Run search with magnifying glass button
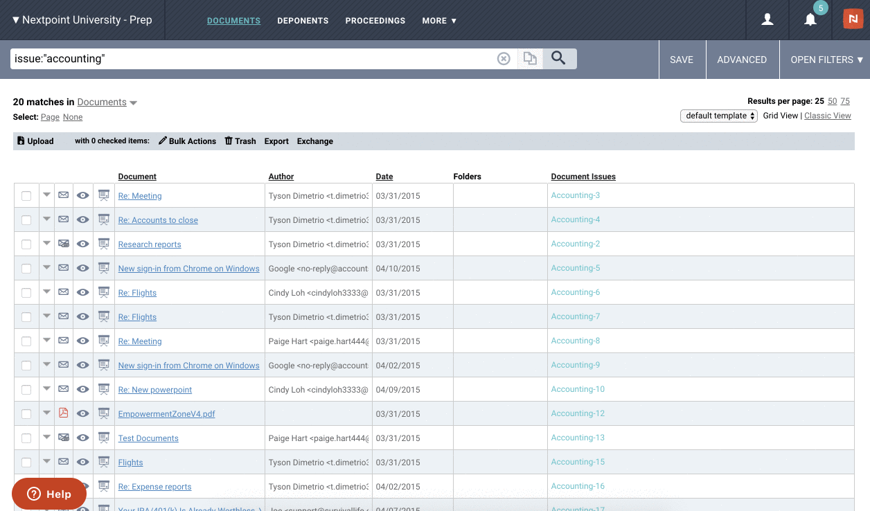870x511 pixels. pos(559,59)
